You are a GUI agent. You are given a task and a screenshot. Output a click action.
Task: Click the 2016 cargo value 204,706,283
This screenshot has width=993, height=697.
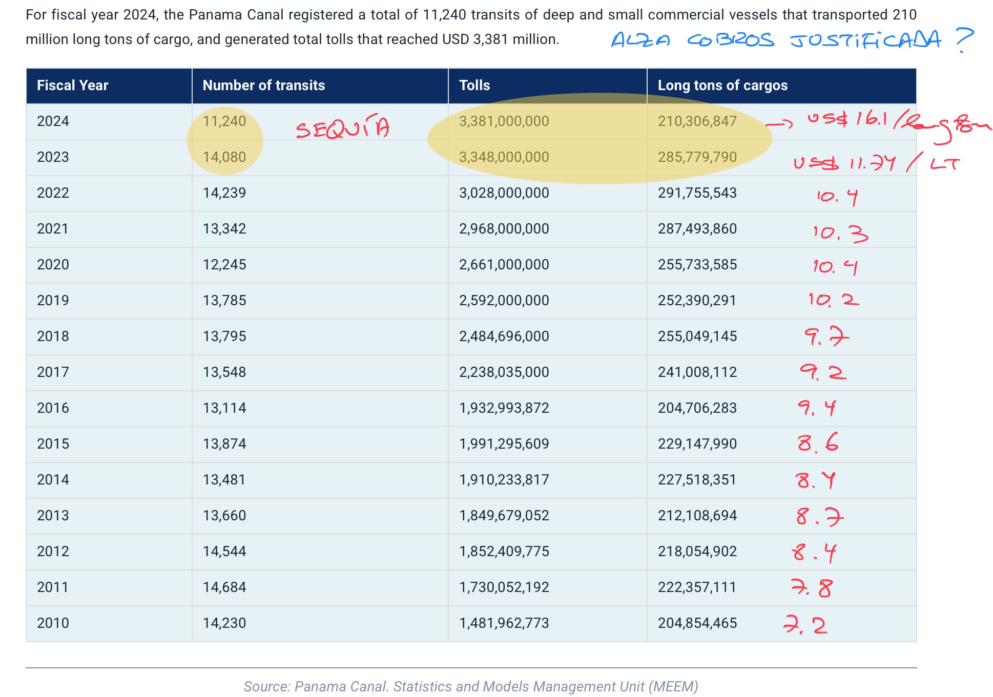(697, 408)
